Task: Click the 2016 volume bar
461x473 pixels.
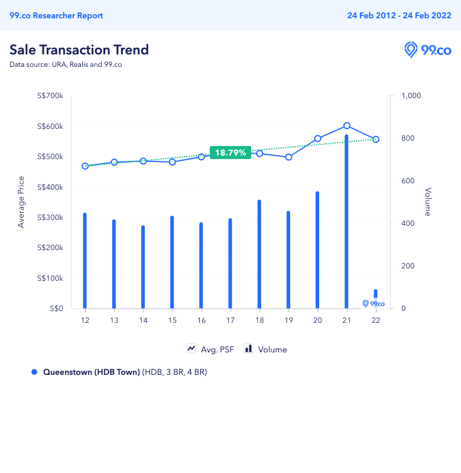Action: [x=201, y=265]
